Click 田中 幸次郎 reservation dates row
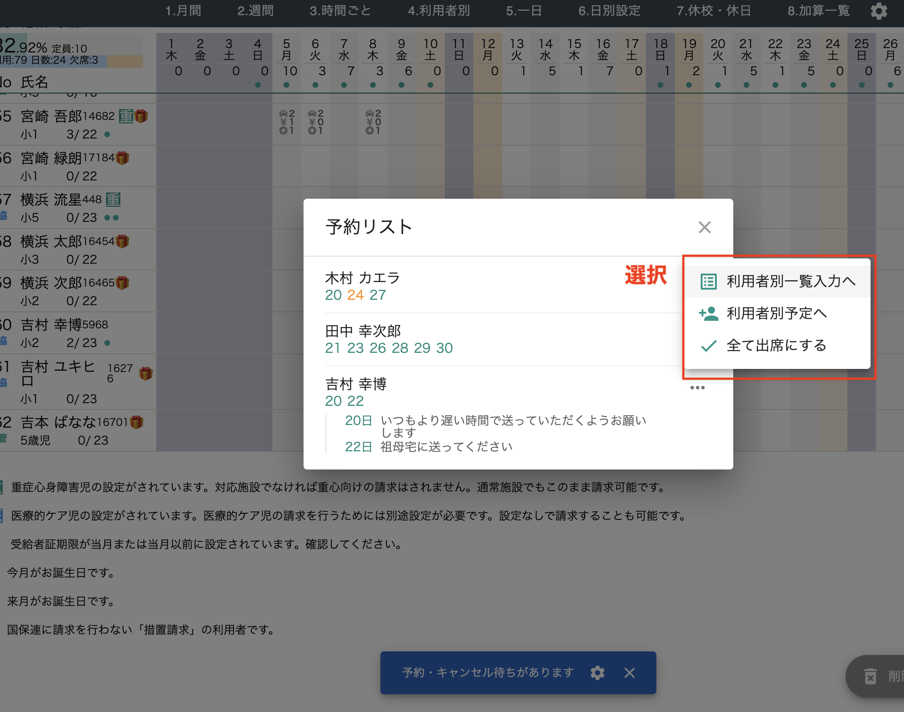Viewport: 904px width, 712px height. pyautogui.click(x=389, y=348)
